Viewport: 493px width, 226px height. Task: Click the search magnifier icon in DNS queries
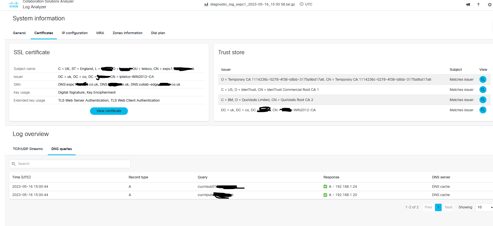pyautogui.click(x=14, y=164)
